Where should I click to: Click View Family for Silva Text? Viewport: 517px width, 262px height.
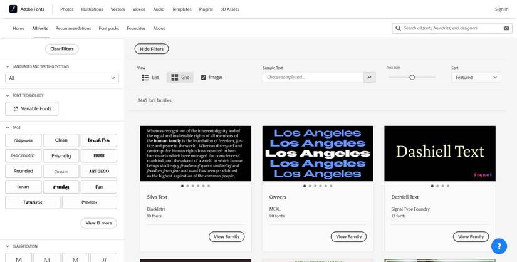click(226, 236)
